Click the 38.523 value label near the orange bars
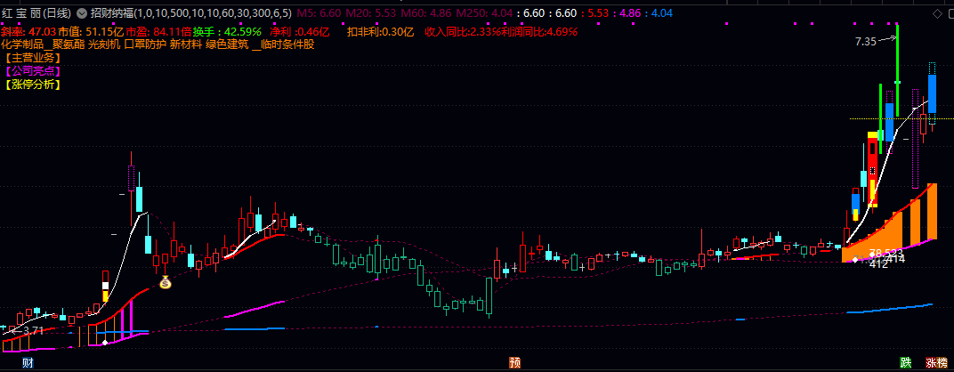The image size is (954, 372). 886,253
